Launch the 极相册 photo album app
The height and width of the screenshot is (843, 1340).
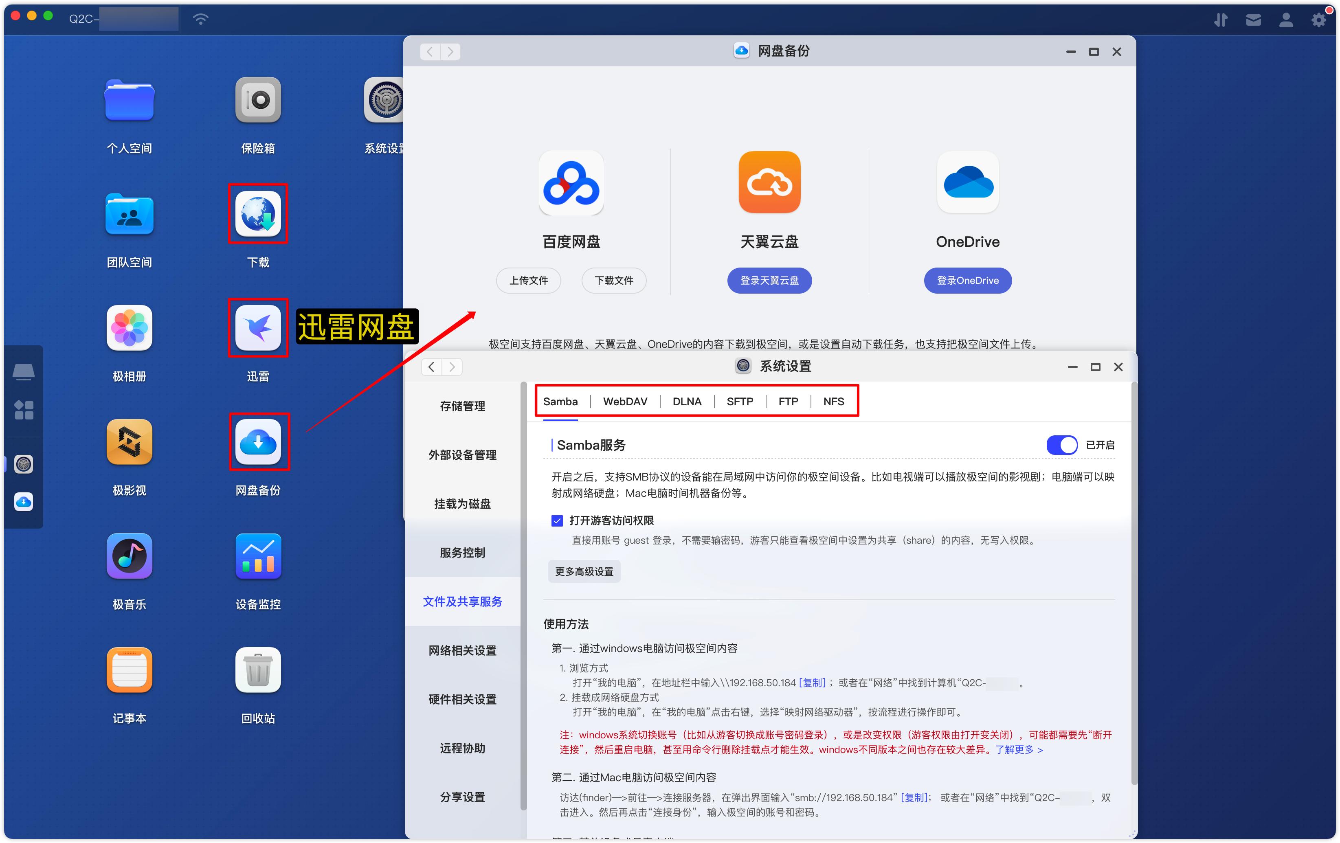point(129,328)
